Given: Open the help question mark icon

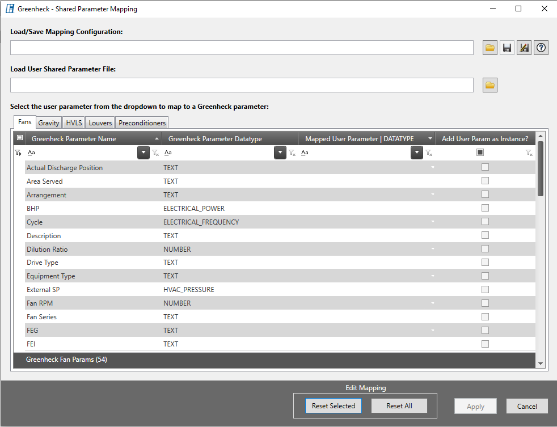Looking at the screenshot, I should pyautogui.click(x=541, y=48).
